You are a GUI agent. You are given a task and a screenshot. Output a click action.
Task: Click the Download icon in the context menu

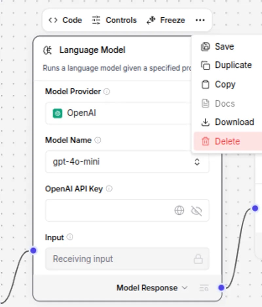(x=206, y=122)
